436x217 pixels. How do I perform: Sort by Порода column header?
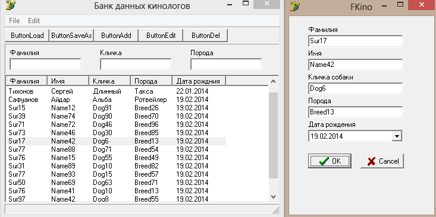pos(152,81)
